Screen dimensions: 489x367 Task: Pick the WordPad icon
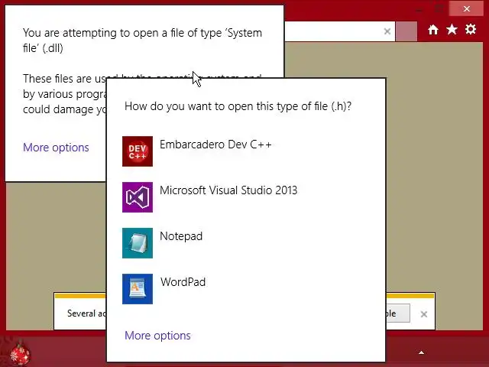tap(138, 289)
